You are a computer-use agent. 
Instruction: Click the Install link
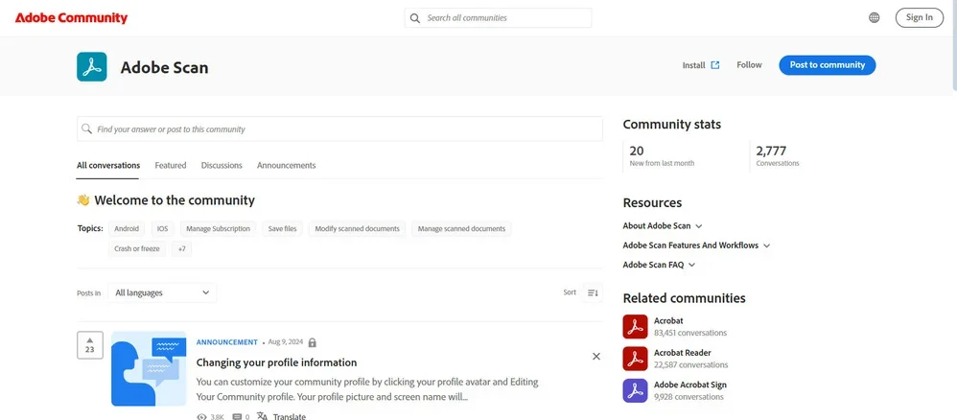coord(694,65)
